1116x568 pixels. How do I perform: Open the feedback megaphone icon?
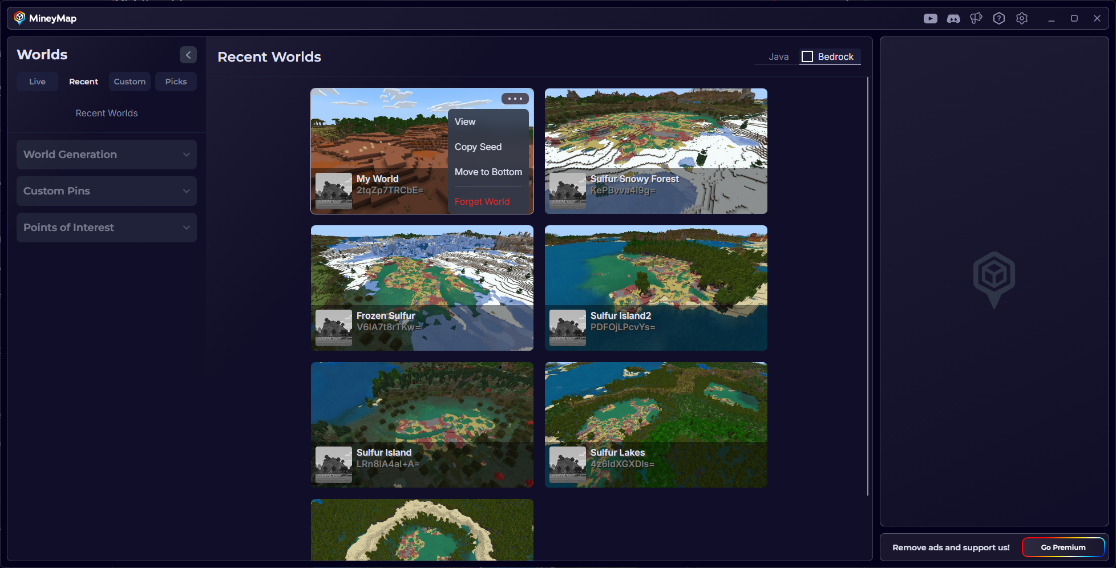tap(976, 18)
